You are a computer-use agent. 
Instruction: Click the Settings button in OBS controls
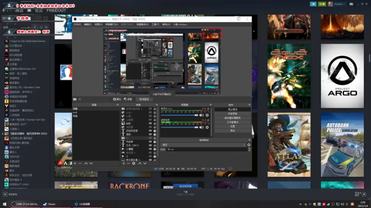tap(232, 126)
